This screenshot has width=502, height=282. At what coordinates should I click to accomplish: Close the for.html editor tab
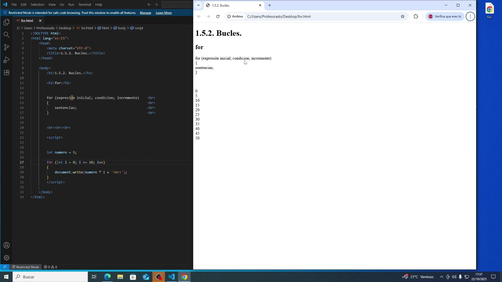click(x=40, y=21)
